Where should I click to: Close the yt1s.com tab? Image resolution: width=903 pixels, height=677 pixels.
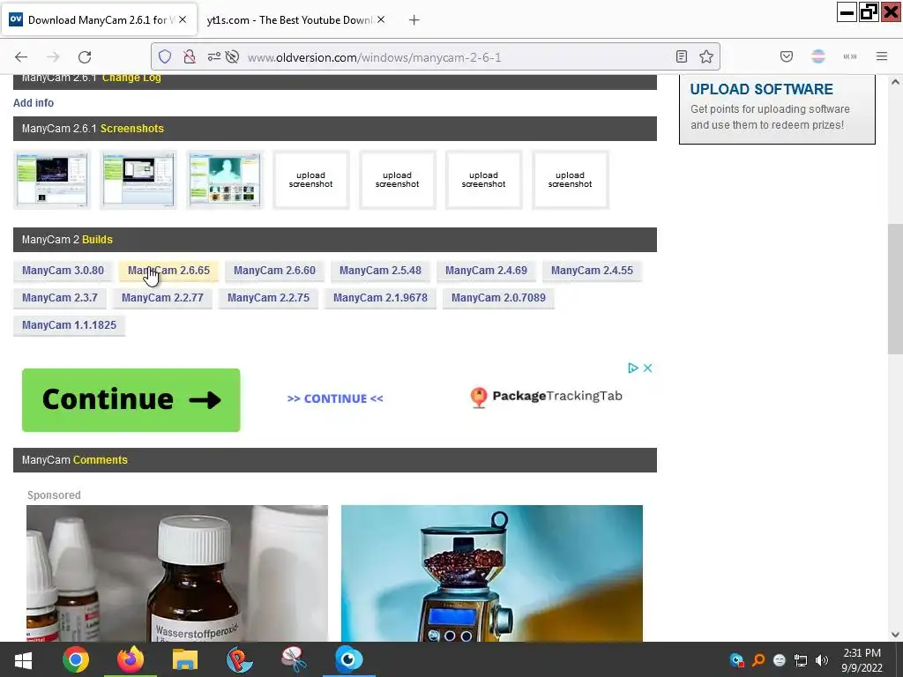(x=381, y=19)
